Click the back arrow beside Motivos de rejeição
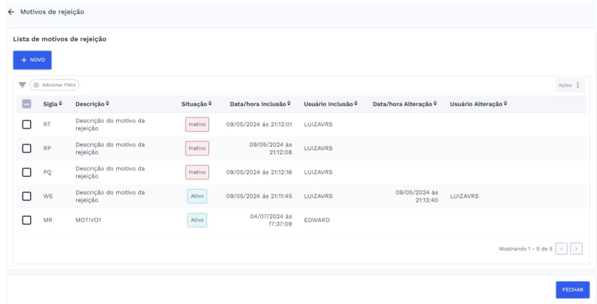The height and width of the screenshot is (304, 597). click(12, 12)
